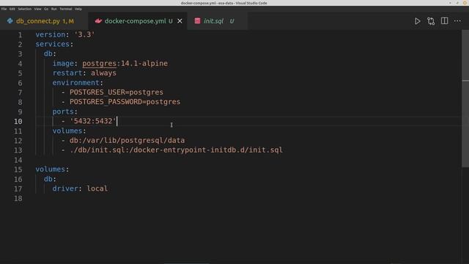The width and height of the screenshot is (469, 264).
Task: Click the service 'volumes' key on line 11
Action: click(67, 131)
